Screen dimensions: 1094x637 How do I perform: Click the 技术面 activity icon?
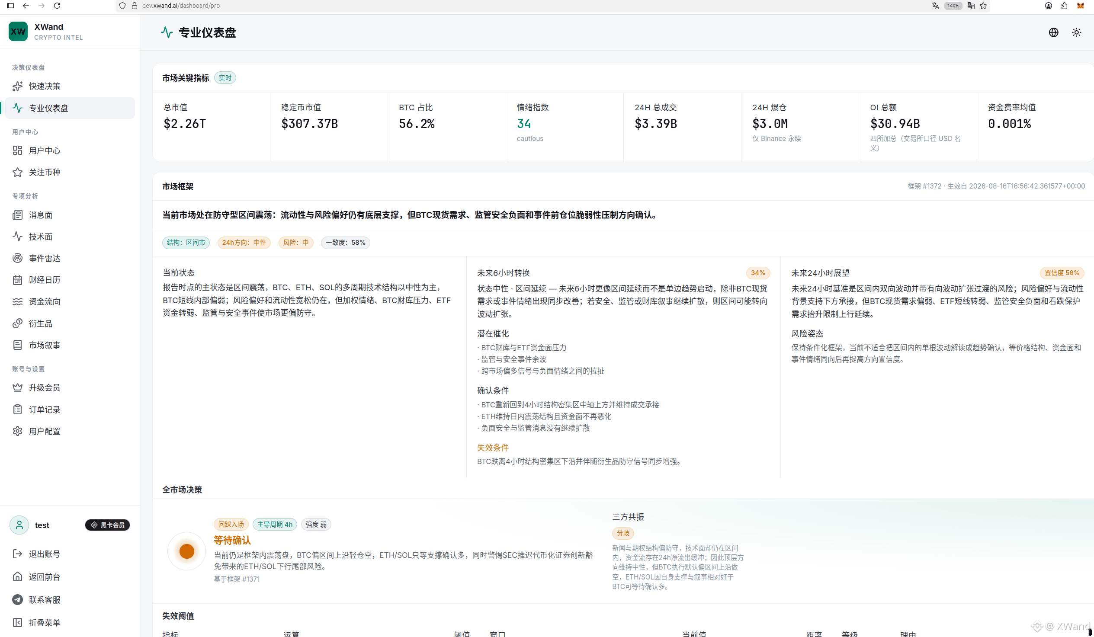click(17, 237)
